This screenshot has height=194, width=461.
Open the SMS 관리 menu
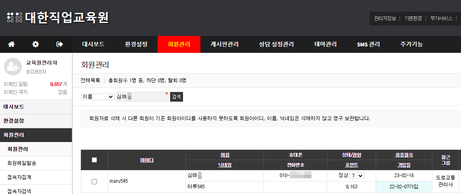coord(368,44)
